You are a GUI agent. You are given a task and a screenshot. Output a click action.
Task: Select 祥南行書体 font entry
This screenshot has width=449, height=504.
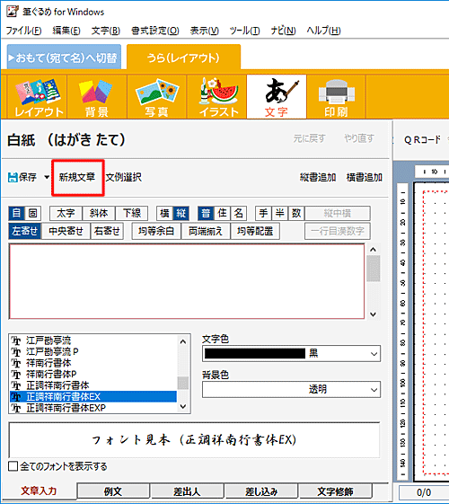(x=93, y=363)
